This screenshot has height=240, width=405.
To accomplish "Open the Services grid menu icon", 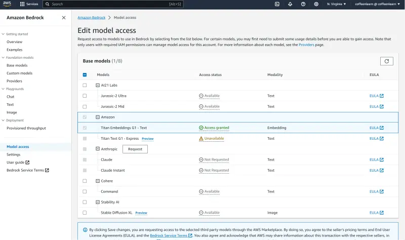I will click(x=22, y=4).
